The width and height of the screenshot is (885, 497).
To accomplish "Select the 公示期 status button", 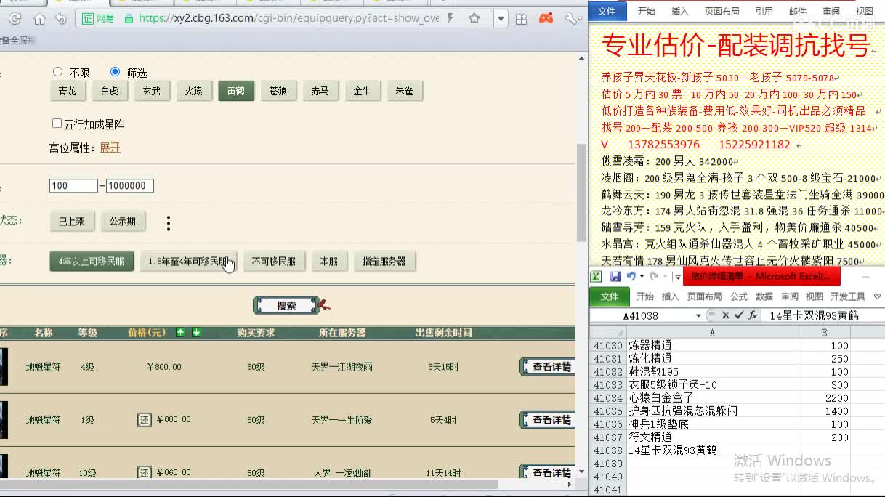I will tap(123, 222).
